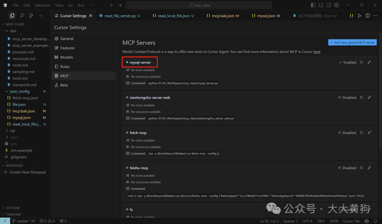Screen dimensions: 382x224
Task: Select Beta settings section
Action: (83, 85)
